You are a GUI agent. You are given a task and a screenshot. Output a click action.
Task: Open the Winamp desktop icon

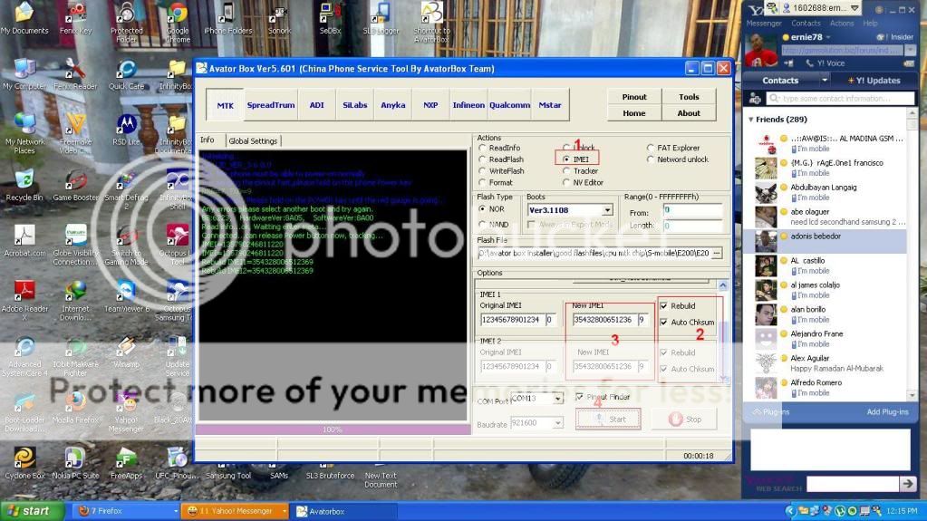126,348
